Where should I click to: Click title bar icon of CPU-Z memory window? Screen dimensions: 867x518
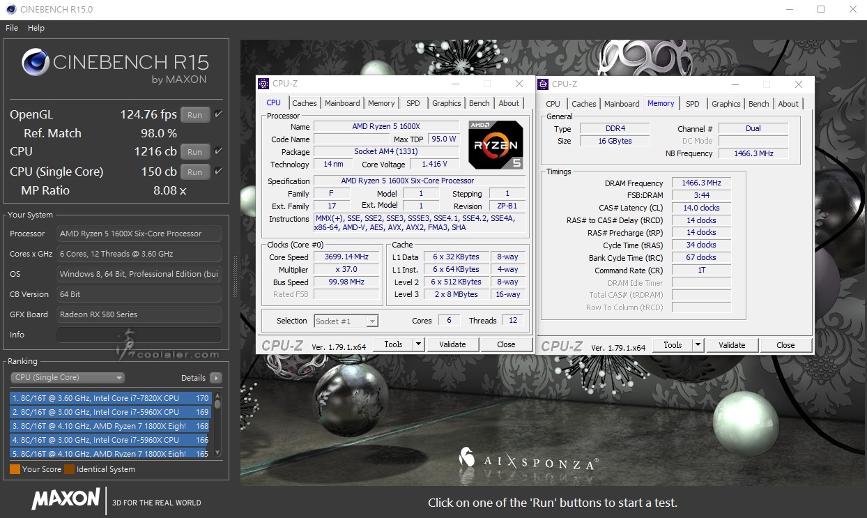click(x=543, y=84)
